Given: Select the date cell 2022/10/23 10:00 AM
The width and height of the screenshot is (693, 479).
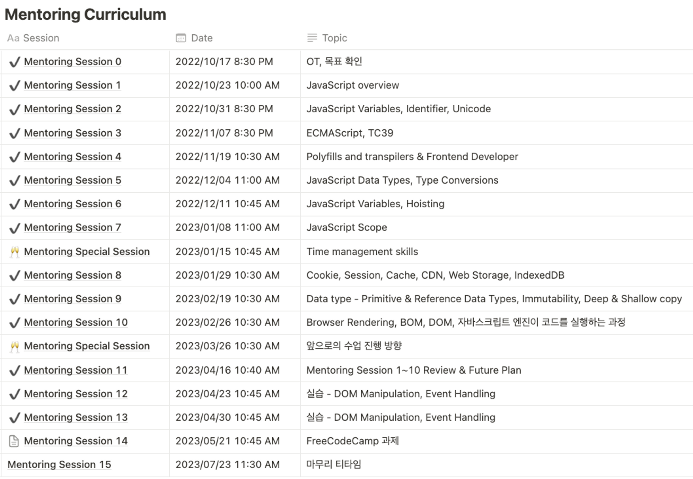Looking at the screenshot, I should tap(227, 85).
